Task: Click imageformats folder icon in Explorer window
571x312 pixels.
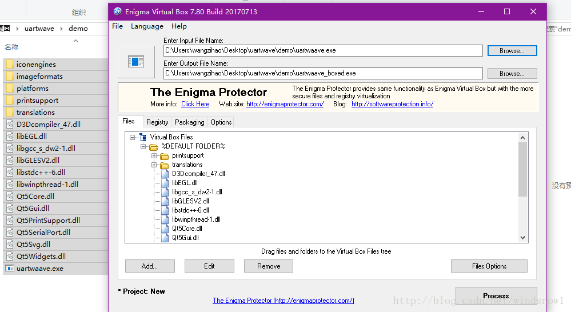Action: tap(10, 77)
